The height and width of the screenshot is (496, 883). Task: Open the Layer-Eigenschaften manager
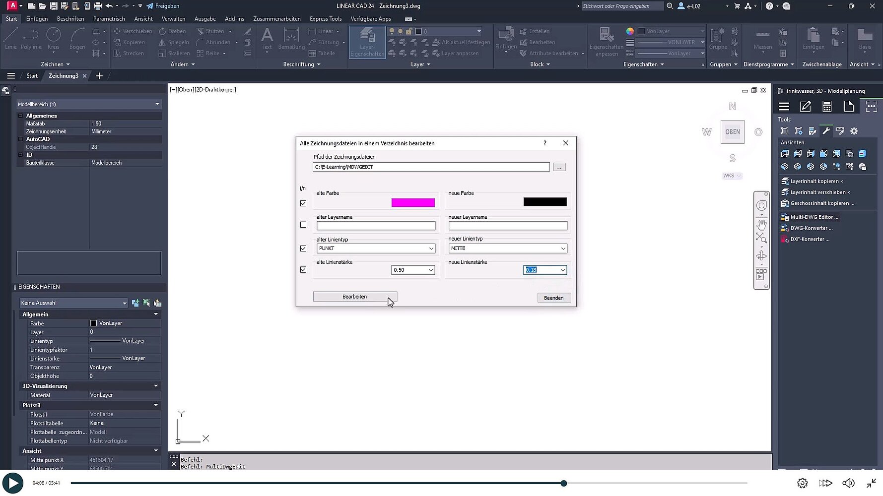pyautogui.click(x=367, y=42)
